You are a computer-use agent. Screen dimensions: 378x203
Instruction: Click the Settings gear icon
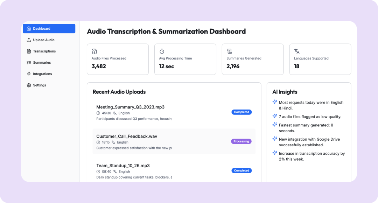(29, 85)
